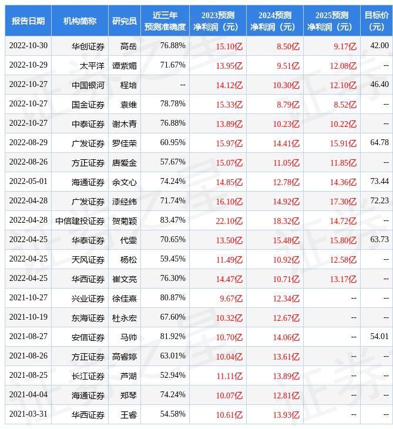Click 8.52亿 forecast in 国金证券 row
Viewport: 393px width, 429px height.
(345, 105)
